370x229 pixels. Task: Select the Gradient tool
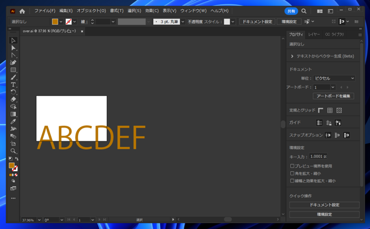13,114
